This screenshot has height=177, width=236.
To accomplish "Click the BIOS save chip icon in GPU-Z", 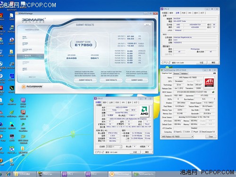I will click(x=213, y=92).
